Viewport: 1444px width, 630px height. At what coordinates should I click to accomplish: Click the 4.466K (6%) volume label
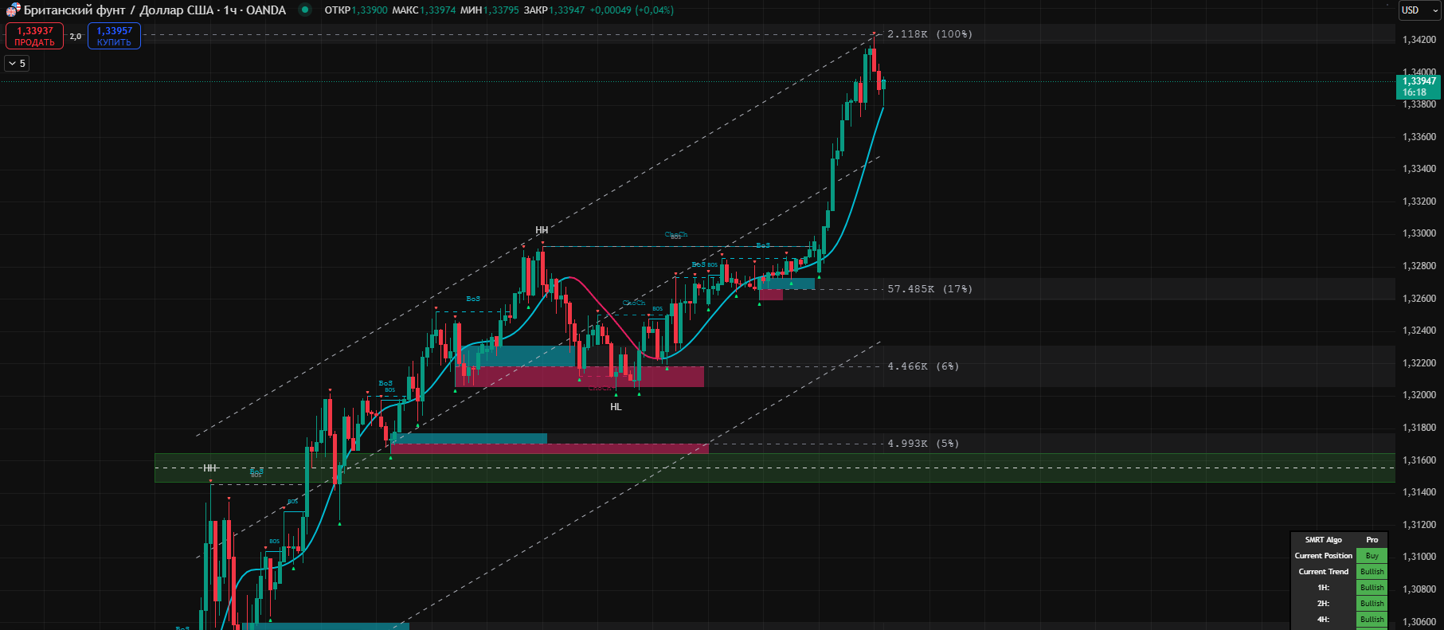point(923,366)
